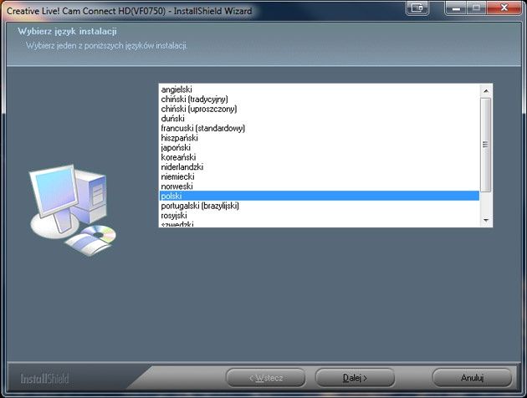Image resolution: width=527 pixels, height=398 pixels.
Task: Choose koreański from the list
Action: (320, 157)
